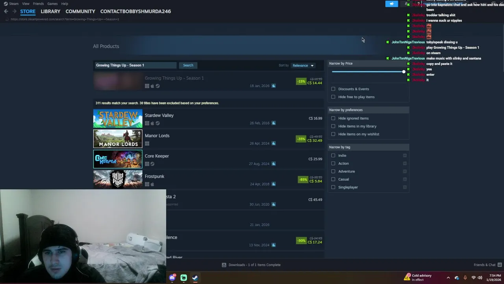Viewport: 504px width, 284px height.
Task: Exclude the Casual tag with minus button
Action: coord(405,179)
